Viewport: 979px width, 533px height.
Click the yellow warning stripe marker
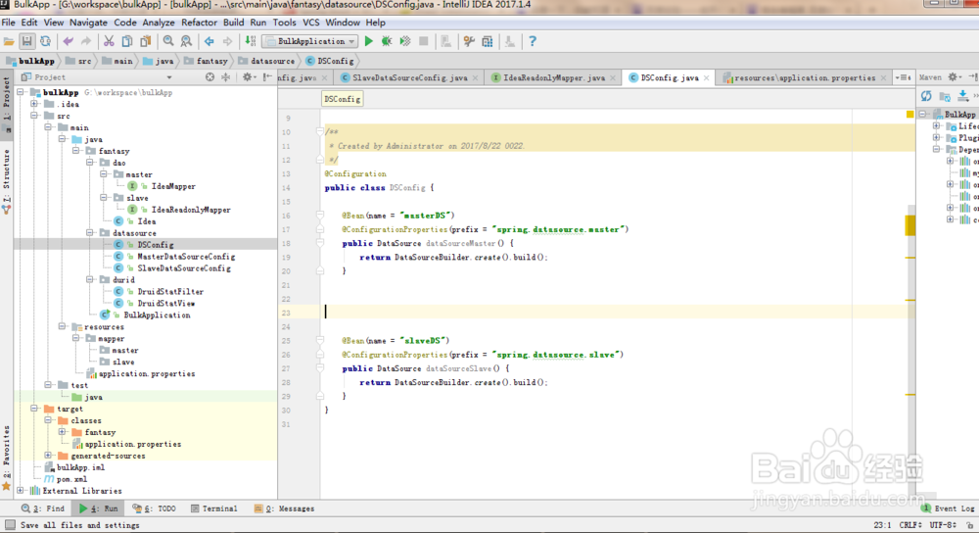(x=910, y=225)
